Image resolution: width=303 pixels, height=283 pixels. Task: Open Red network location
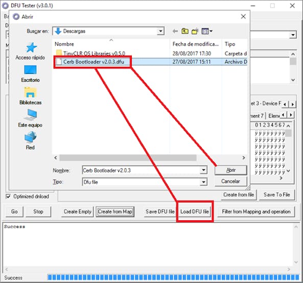[x=30, y=141]
